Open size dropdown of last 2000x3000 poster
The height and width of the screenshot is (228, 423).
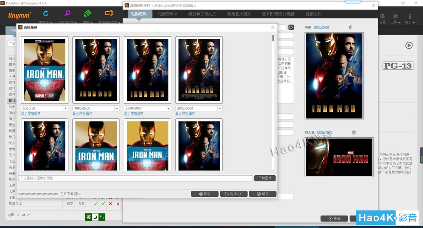(x=220, y=109)
